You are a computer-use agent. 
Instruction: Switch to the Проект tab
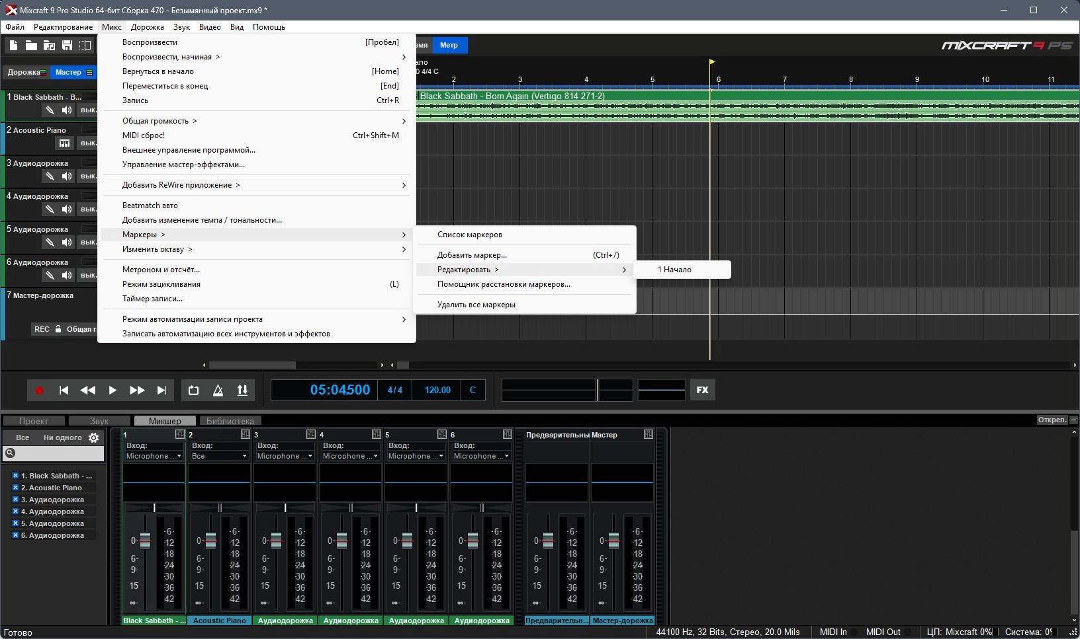[33, 421]
